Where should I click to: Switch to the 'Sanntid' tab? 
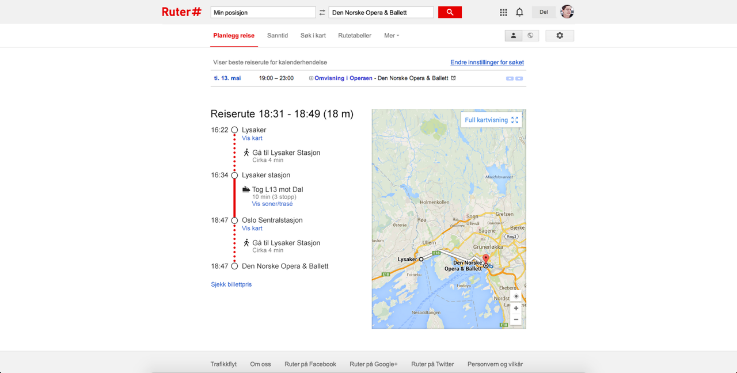278,36
